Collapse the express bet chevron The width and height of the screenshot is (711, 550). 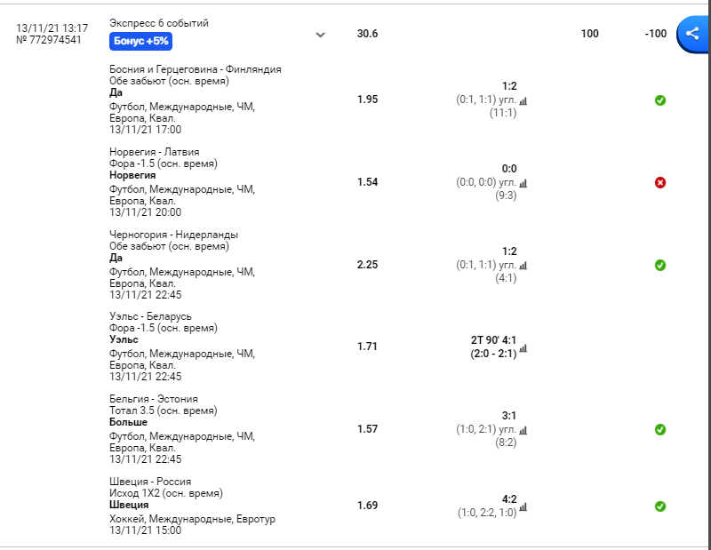[x=321, y=35]
